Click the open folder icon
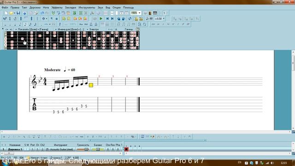This screenshot has height=166, width=295. pos(11,13)
